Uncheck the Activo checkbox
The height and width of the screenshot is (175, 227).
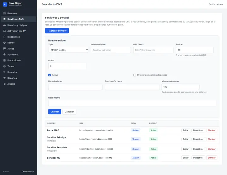(49, 75)
